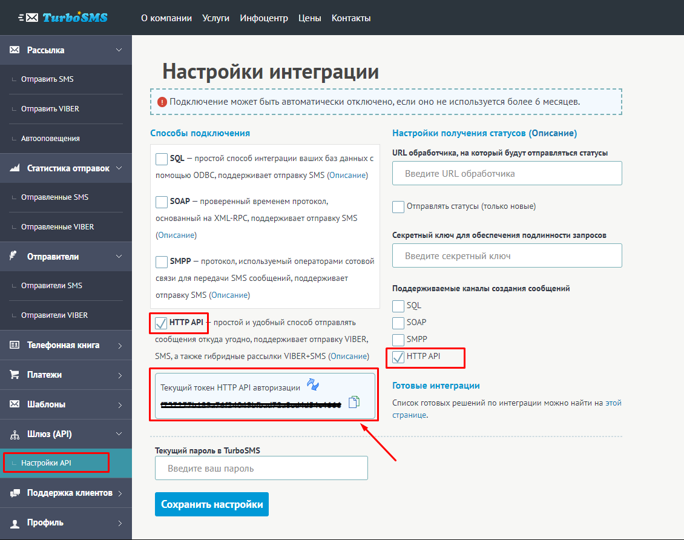Enable the SQL connection method checkbox
This screenshot has width=684, height=540.
click(x=161, y=159)
